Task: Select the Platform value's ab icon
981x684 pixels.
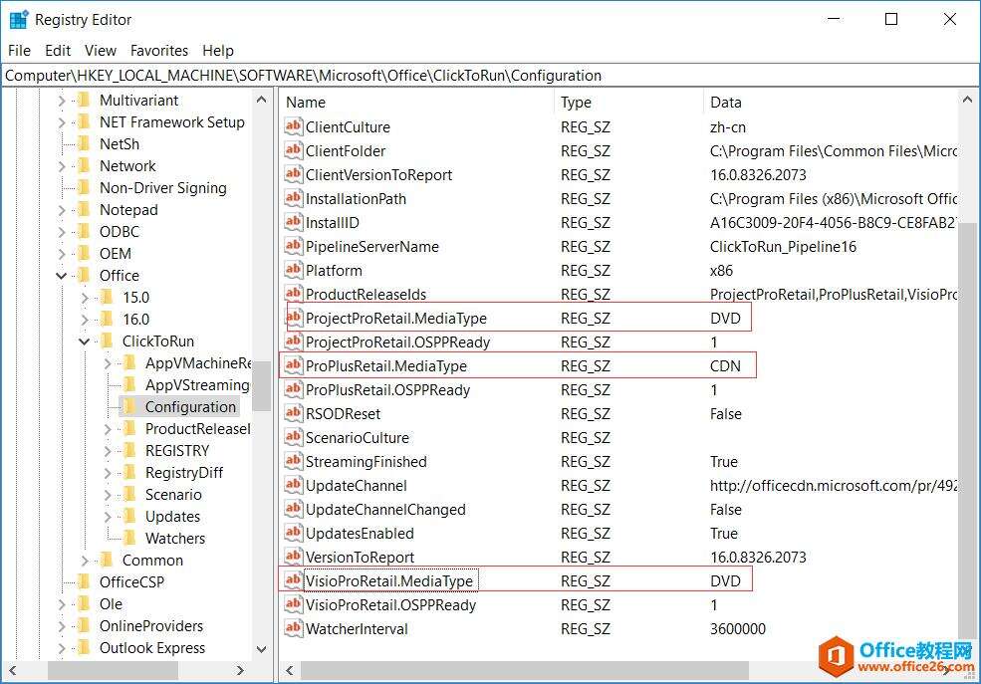Action: click(293, 270)
